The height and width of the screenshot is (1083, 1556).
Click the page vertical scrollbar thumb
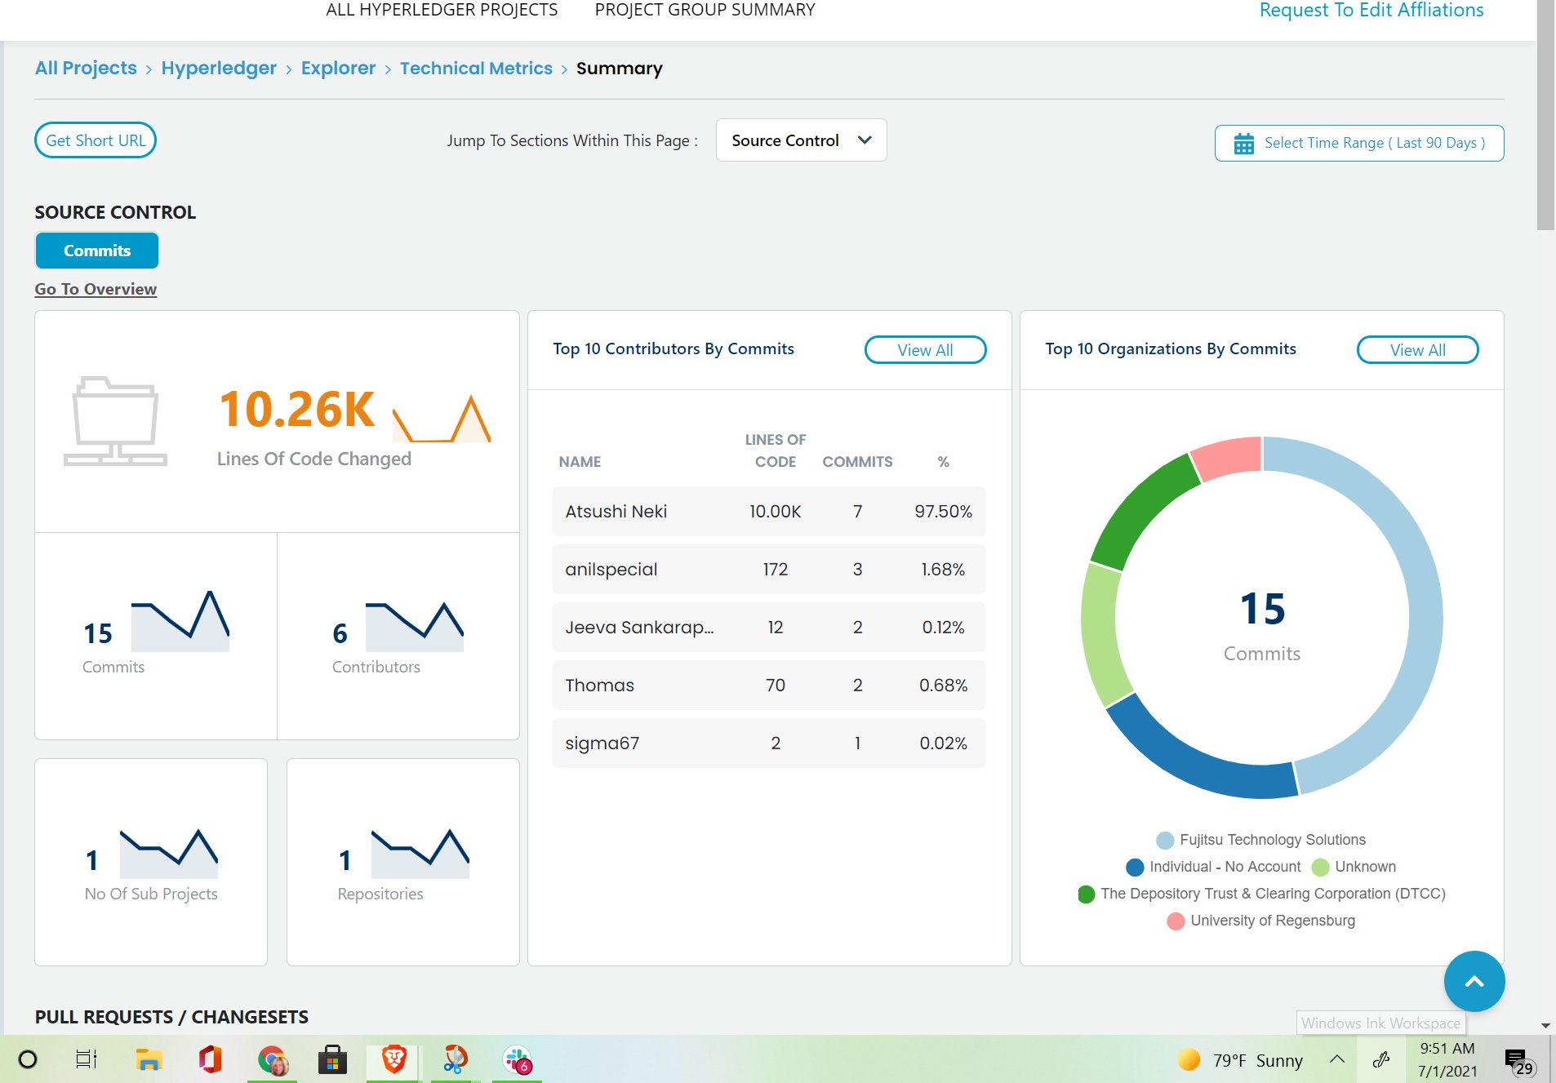pos(1545,114)
